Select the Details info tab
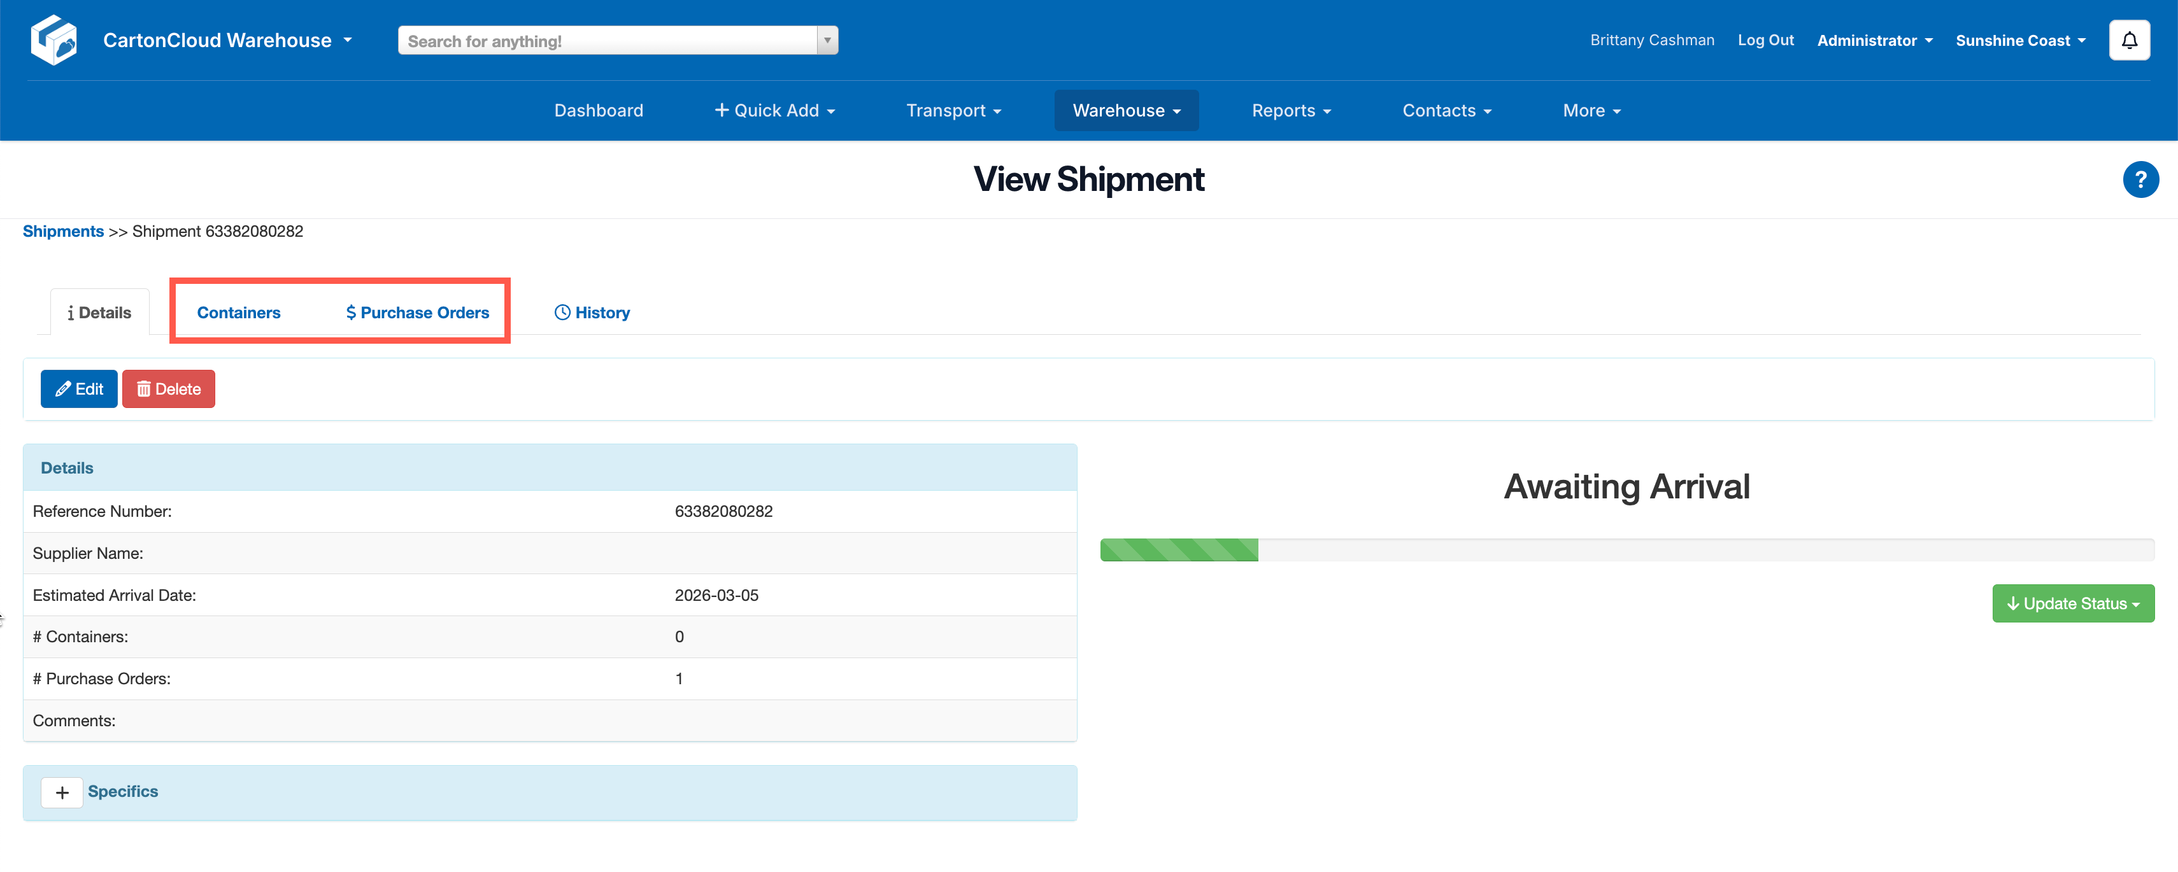Viewport: 2178px width, 872px height. [x=100, y=313]
